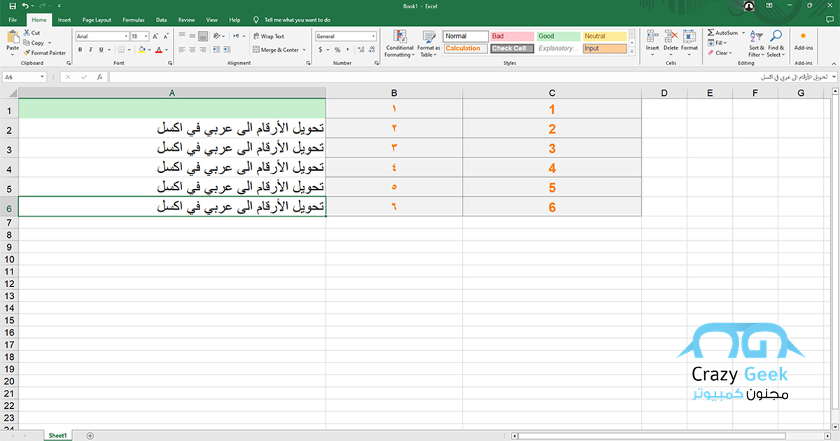Switch to the Review tab
840x441 pixels.
(x=186, y=20)
